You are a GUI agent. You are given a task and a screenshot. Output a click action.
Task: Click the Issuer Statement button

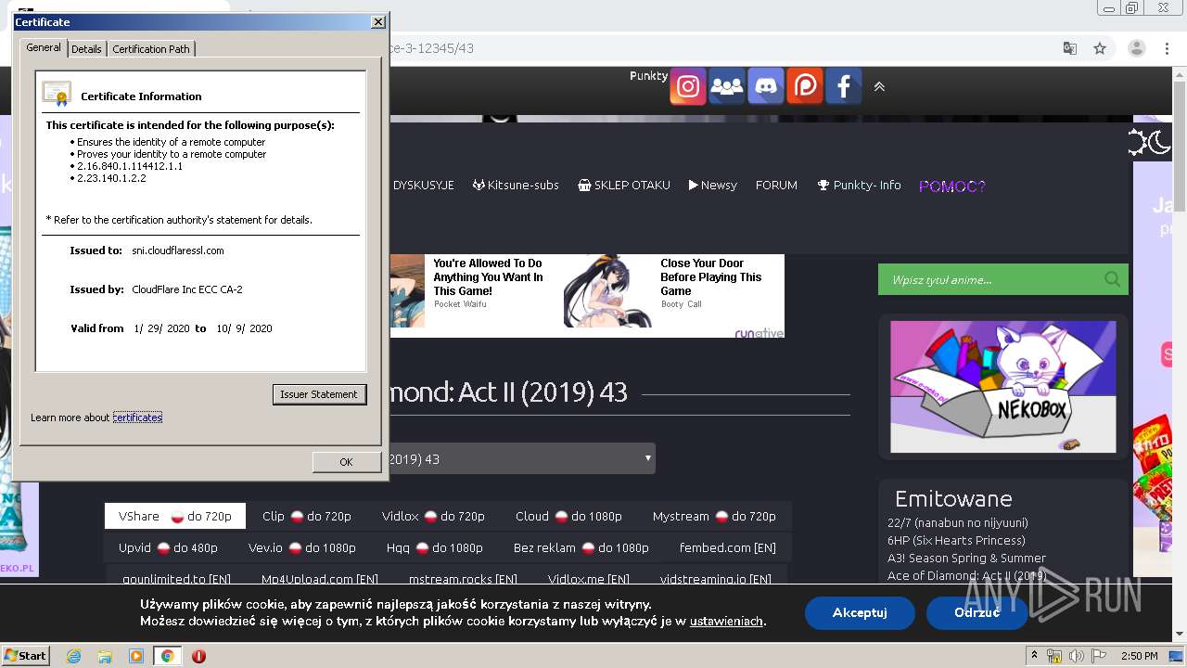(319, 394)
